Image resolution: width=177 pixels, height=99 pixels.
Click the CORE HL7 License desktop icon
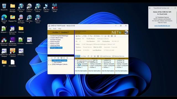click(29, 8)
